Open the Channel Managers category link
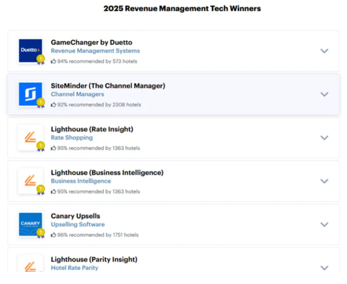The image size is (347, 284). pos(78,94)
